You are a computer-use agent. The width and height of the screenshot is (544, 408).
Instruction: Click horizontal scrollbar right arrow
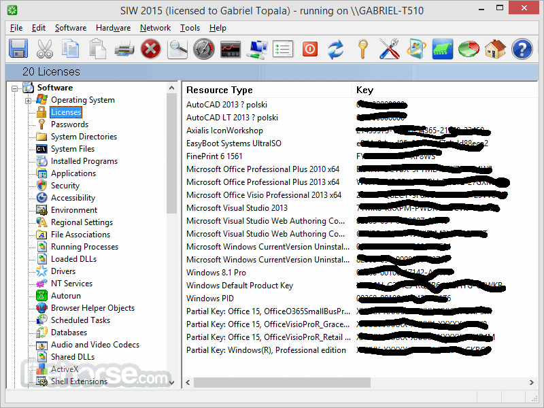click(532, 382)
